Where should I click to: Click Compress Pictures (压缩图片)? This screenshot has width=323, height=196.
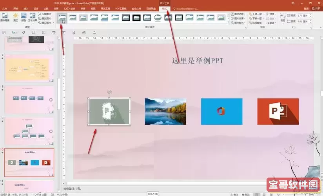point(45,14)
